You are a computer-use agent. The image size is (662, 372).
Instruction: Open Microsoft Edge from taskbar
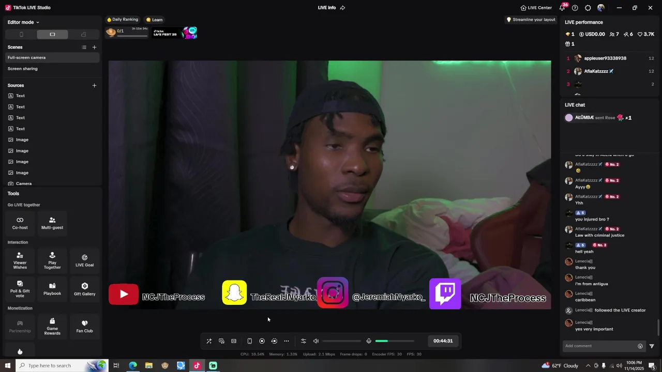coord(133,365)
